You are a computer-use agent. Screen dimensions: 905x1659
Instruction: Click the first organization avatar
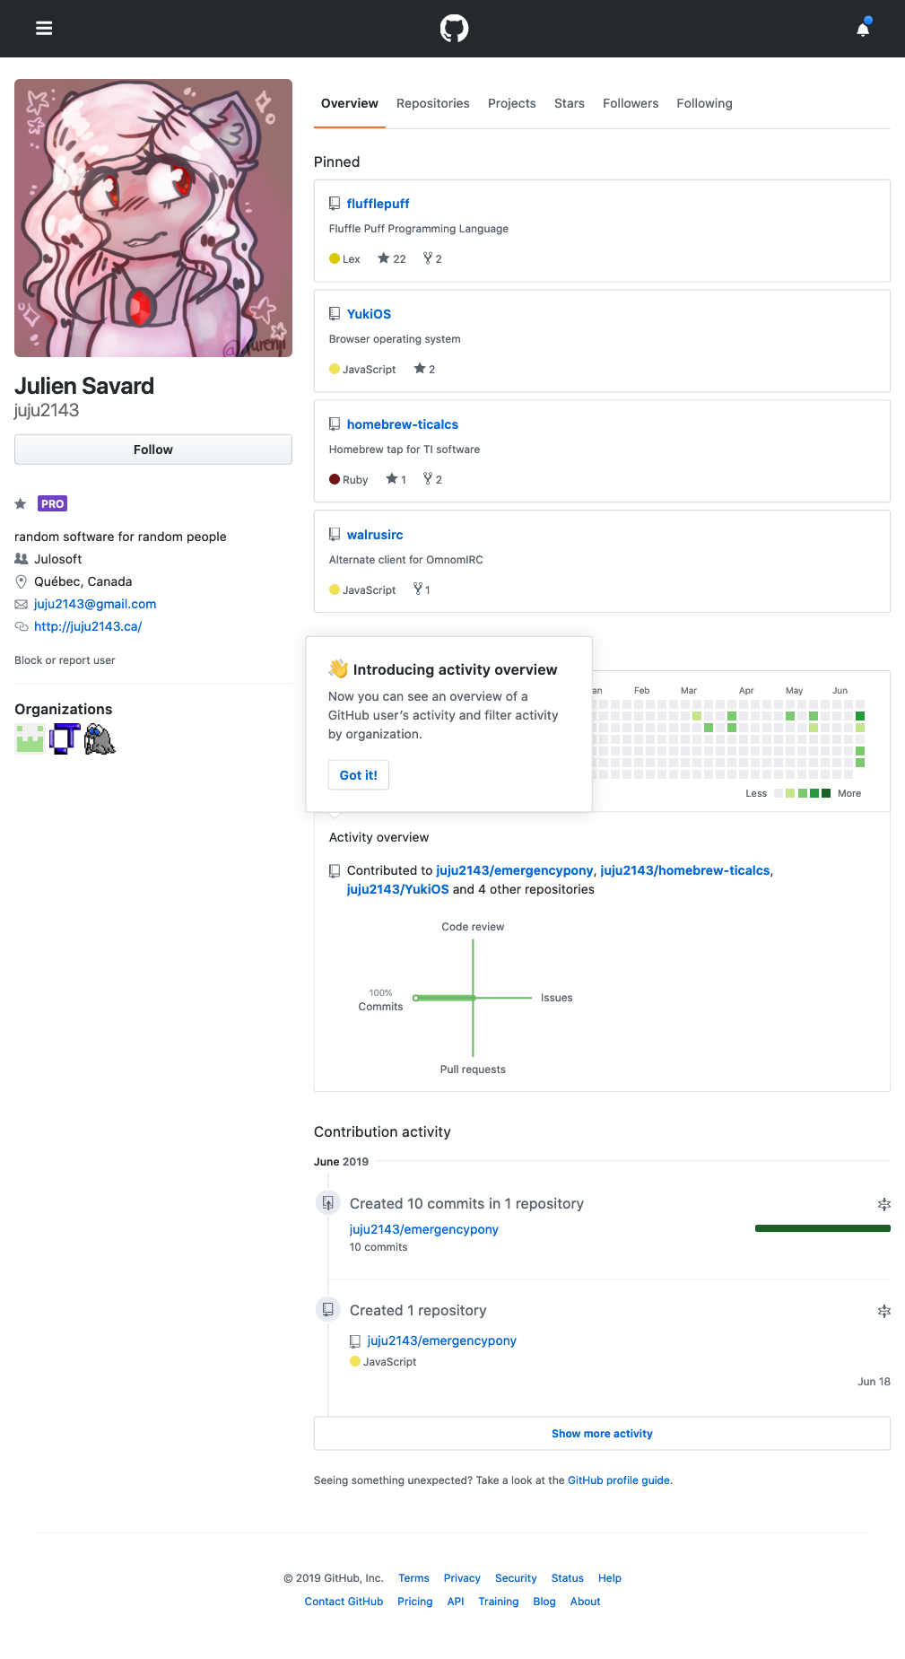[x=30, y=739]
